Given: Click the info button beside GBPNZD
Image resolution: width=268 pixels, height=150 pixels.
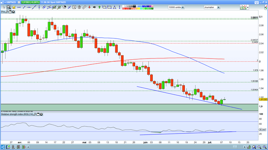Looking at the screenshot, I should 19,2.
